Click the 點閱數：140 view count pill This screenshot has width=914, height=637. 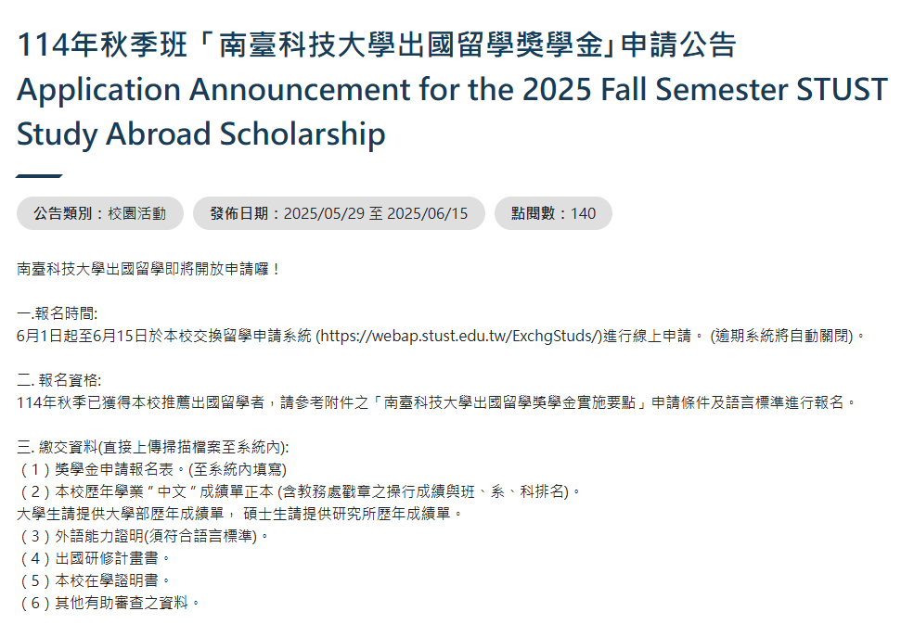[553, 213]
